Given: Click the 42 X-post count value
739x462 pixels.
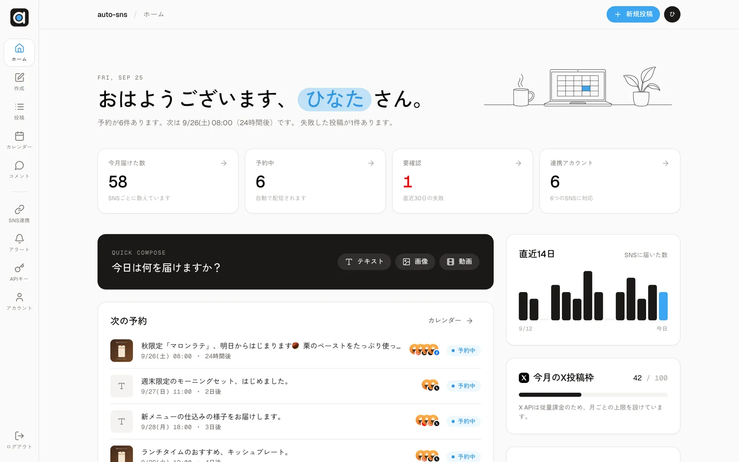Looking at the screenshot, I should pos(637,378).
